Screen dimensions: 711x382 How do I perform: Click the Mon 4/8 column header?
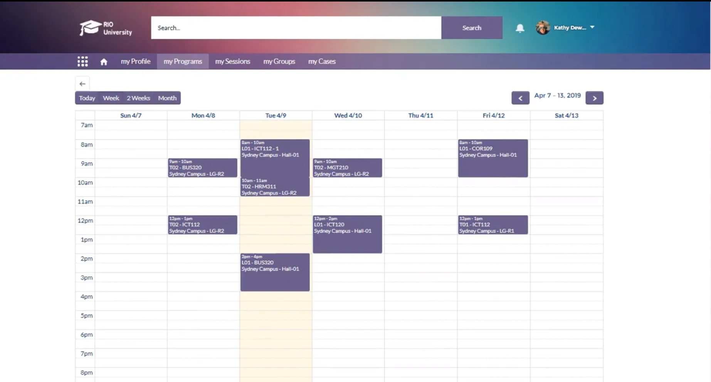point(203,116)
